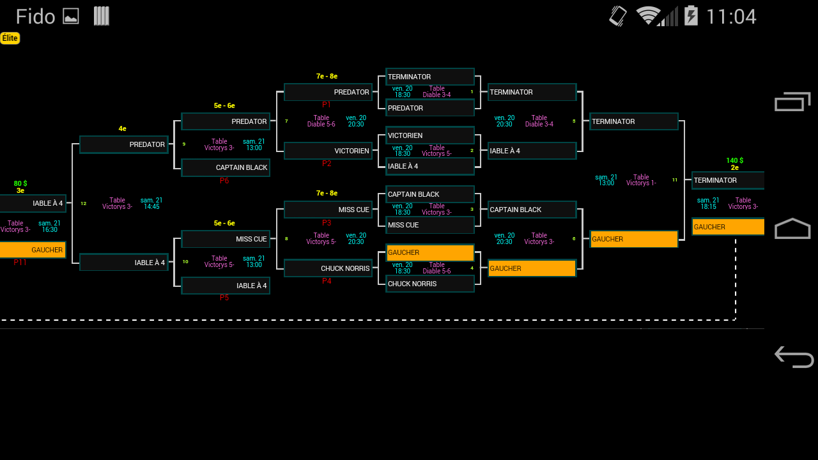Select orange GAUCHER box in match 11
818x460 pixels.
coord(634,239)
